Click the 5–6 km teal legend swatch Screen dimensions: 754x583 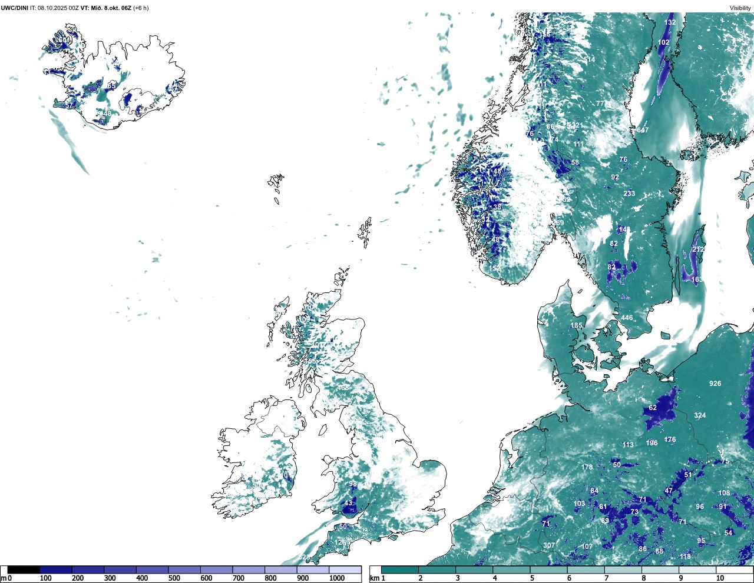549,569
